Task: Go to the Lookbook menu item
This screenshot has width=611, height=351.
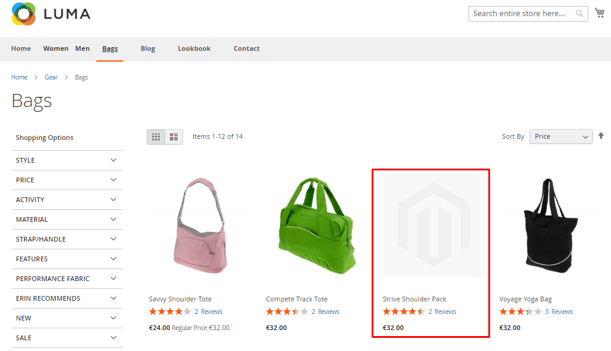Action: pos(194,48)
